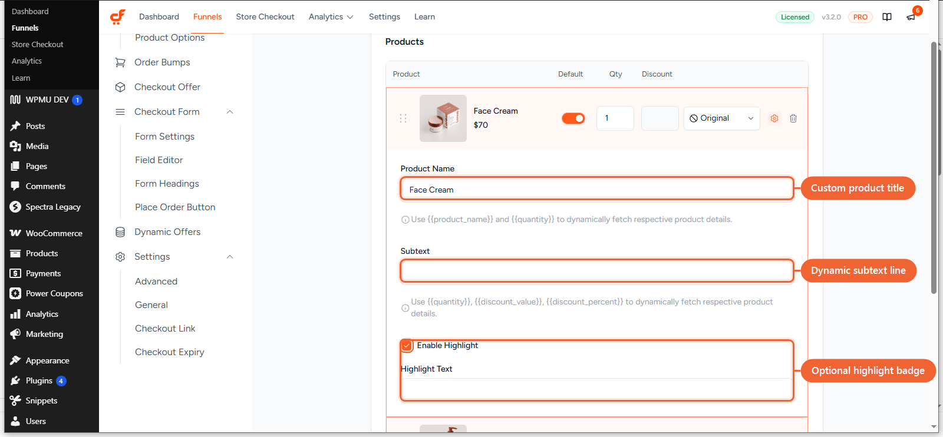
Task: Open Checkout Expiry settings item
Action: tap(170, 352)
